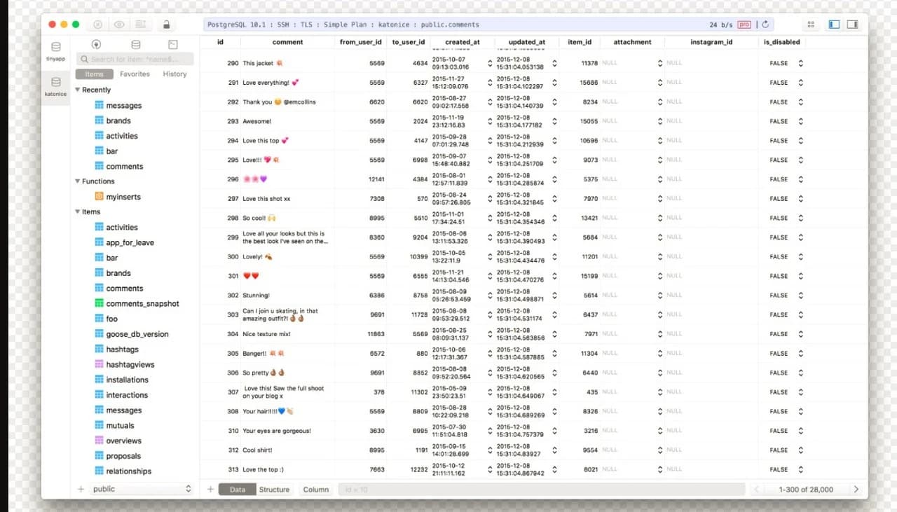
Task: Select the hashtagviews table in sidebar
Action: [130, 364]
